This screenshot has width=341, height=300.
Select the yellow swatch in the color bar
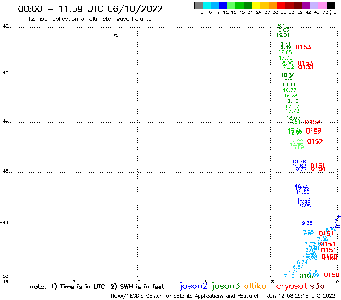pos(256,6)
